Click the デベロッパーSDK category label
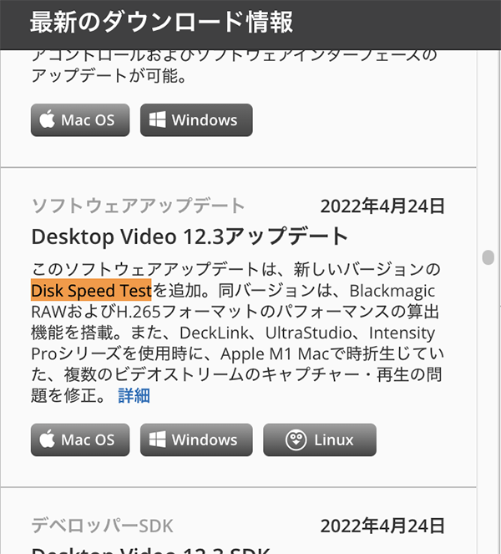The height and width of the screenshot is (554, 501). (102, 526)
